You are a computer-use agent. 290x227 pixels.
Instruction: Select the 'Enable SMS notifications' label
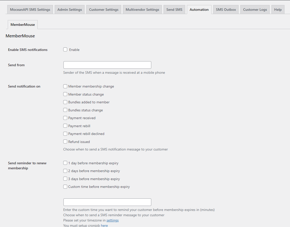pos(28,50)
